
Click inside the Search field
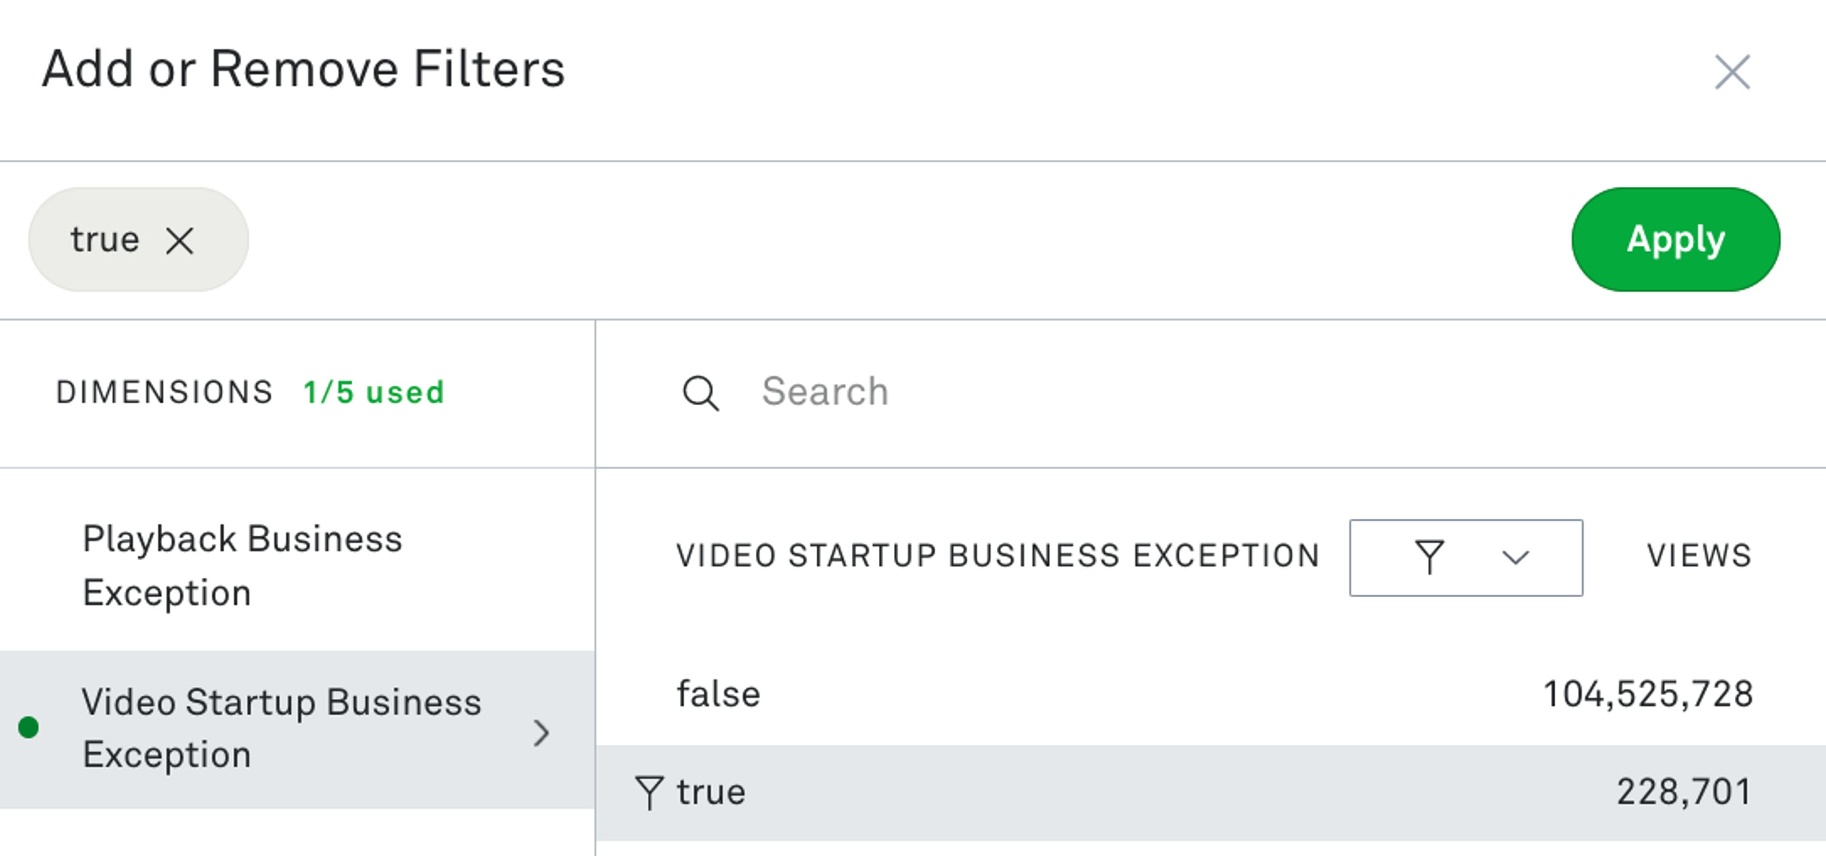tap(922, 392)
